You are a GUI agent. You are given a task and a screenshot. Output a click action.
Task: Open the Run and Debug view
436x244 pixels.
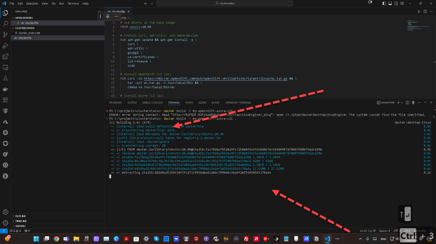pyautogui.click(x=5, y=45)
